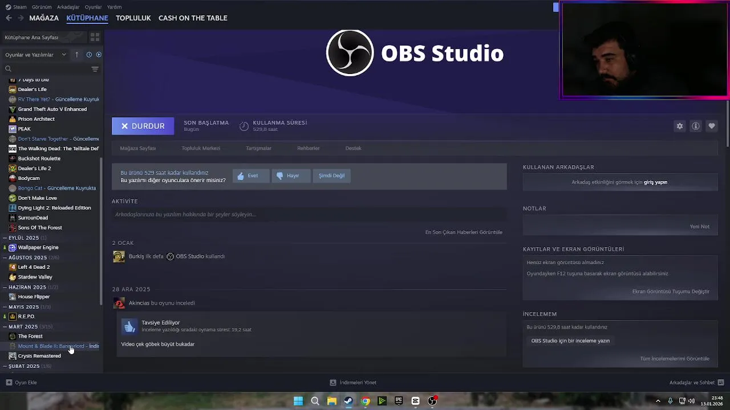The height and width of the screenshot is (410, 730).
Task: Open the Destek link
Action: (353, 148)
